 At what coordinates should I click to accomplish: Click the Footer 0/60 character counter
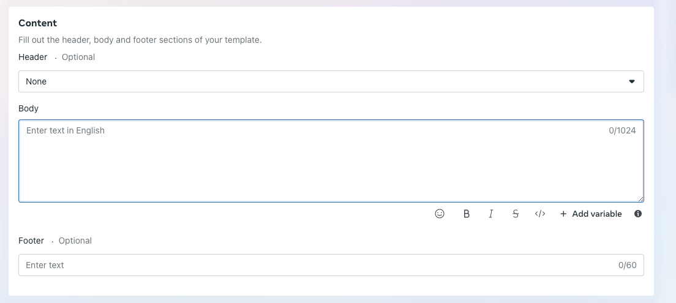[x=627, y=265]
